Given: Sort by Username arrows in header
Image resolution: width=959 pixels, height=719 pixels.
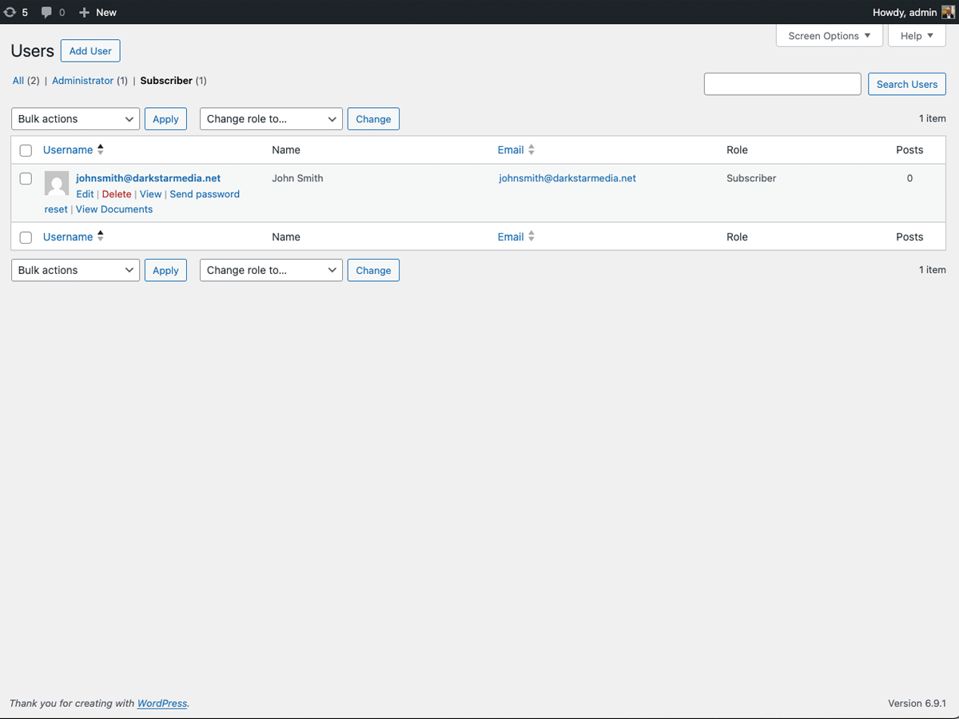Looking at the screenshot, I should point(101,149).
